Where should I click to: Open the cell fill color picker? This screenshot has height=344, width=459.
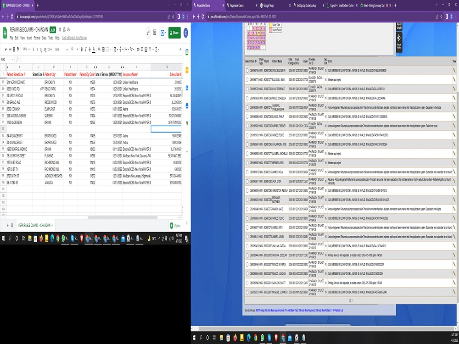click(99, 50)
